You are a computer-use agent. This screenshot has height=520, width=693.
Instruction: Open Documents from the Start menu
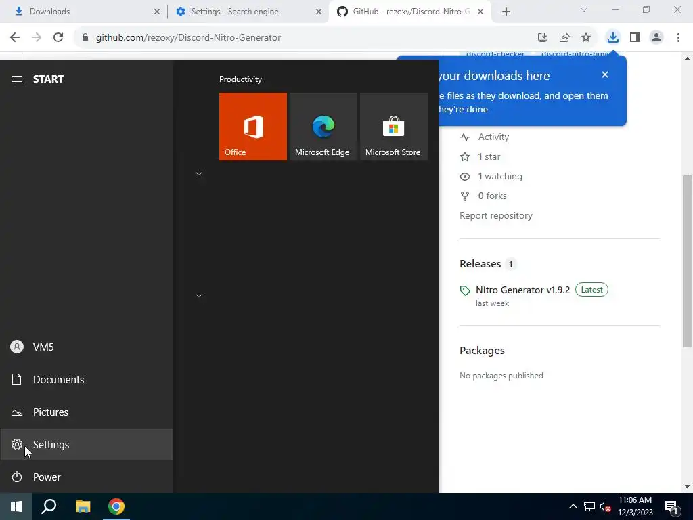pos(86,379)
